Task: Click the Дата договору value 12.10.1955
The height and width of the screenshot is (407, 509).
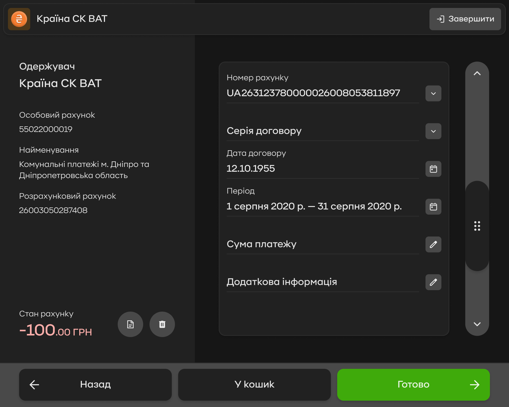Action: [251, 169]
